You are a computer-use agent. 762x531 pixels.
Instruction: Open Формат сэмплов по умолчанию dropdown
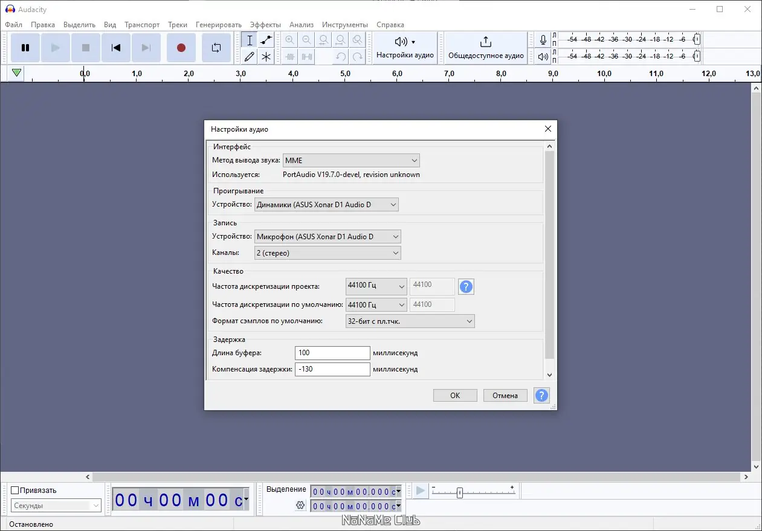click(410, 321)
